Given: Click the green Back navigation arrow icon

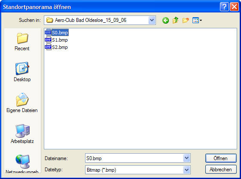Looking at the screenshot, I should click(165, 20).
